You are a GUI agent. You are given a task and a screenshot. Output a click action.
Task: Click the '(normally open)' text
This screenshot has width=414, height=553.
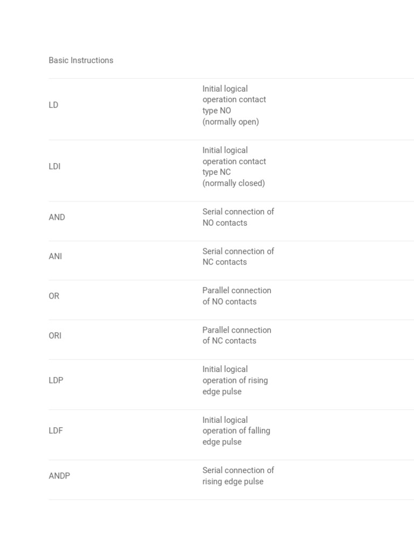(231, 122)
